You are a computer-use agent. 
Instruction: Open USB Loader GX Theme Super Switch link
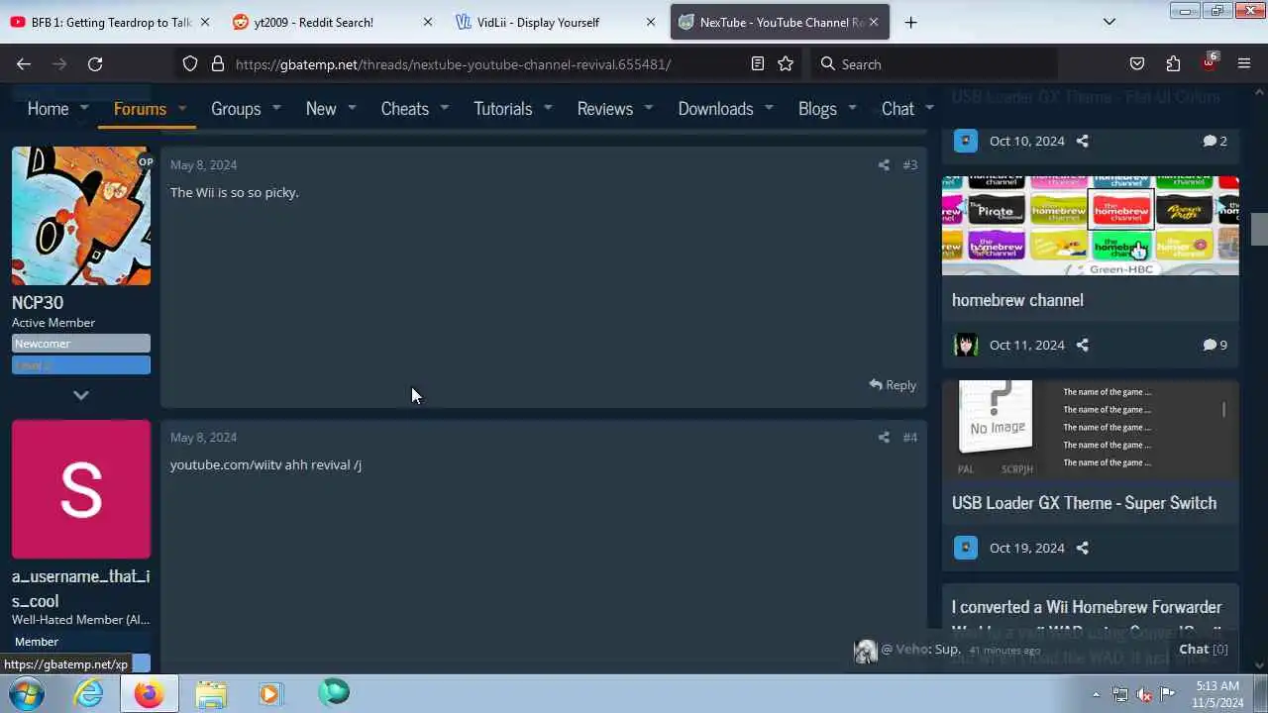tap(1084, 503)
